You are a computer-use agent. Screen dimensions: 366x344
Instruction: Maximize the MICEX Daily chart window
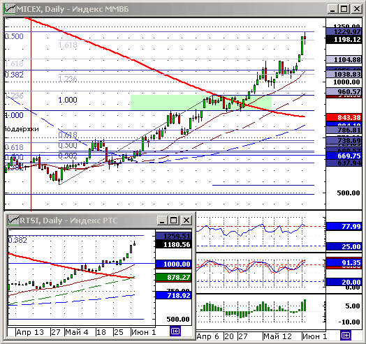point(344,9)
